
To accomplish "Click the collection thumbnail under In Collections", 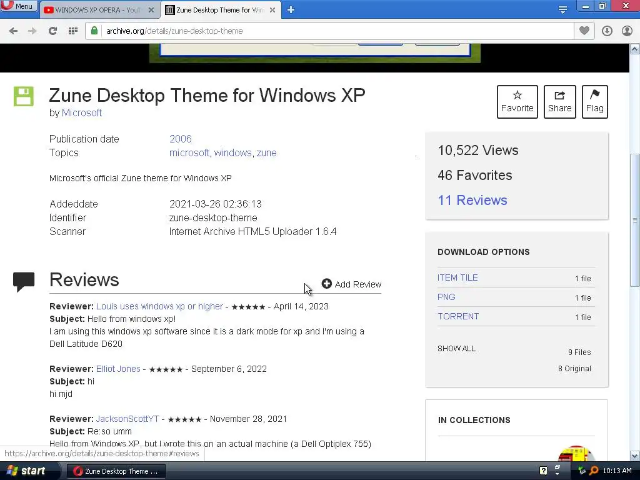I will (576, 454).
